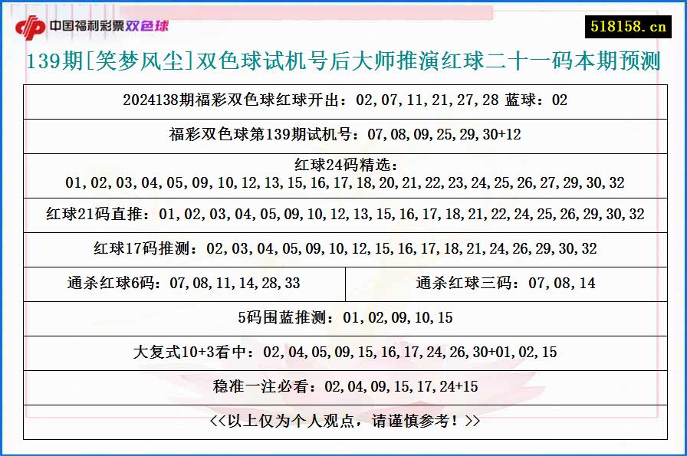687x456 pixels.
Task: Open the 139期 prediction article title
Action: pyautogui.click(x=343, y=64)
